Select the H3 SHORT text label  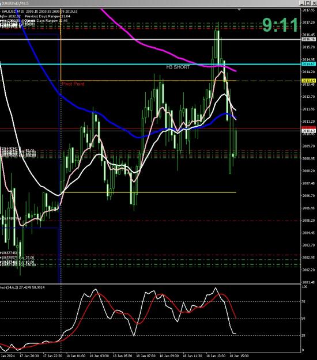pyautogui.click(x=178, y=67)
